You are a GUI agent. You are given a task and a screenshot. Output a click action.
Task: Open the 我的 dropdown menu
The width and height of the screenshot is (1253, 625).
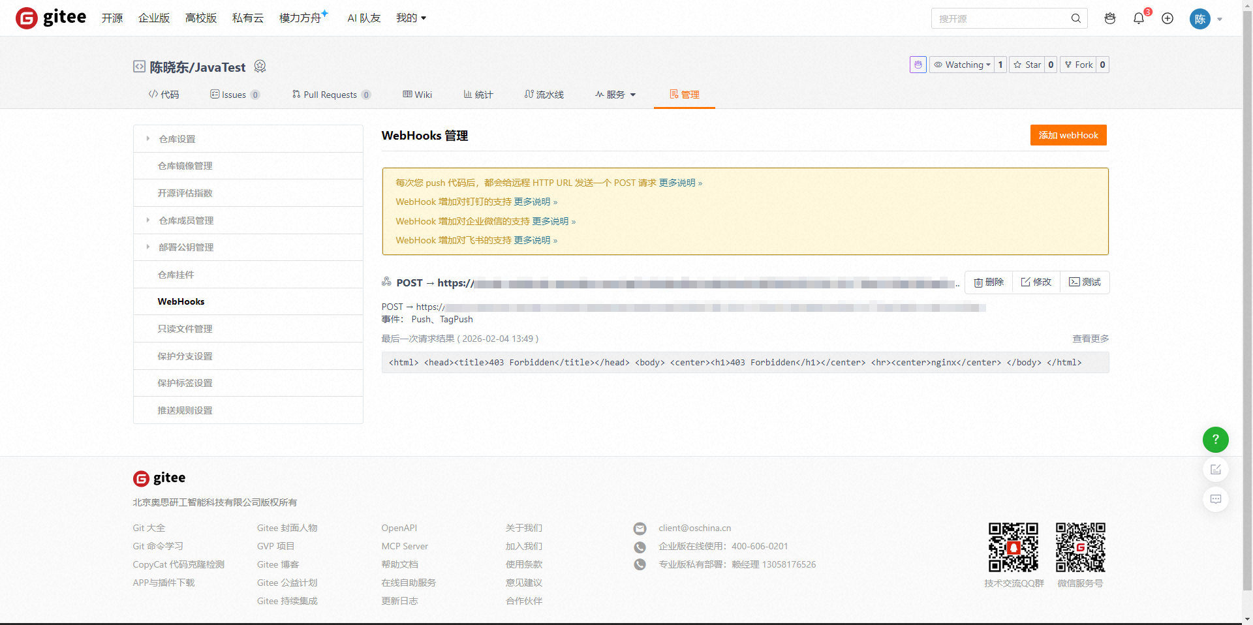[x=410, y=18]
